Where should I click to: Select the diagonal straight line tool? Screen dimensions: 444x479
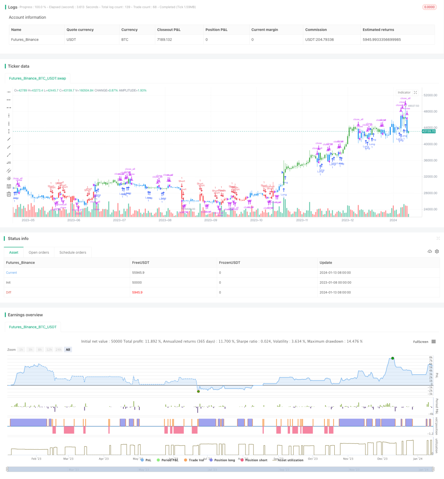click(x=9, y=139)
